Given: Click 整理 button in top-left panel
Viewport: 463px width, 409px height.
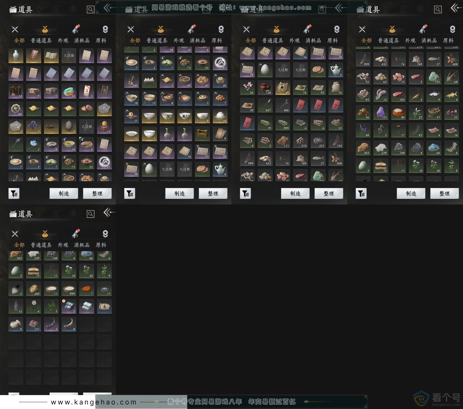Looking at the screenshot, I should click(x=97, y=193).
